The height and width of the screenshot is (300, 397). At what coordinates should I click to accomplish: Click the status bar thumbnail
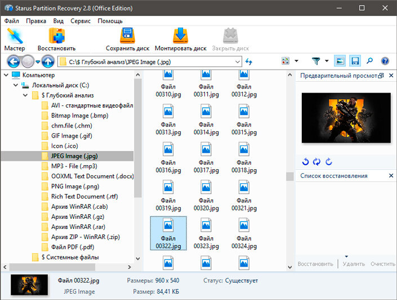[29, 285]
